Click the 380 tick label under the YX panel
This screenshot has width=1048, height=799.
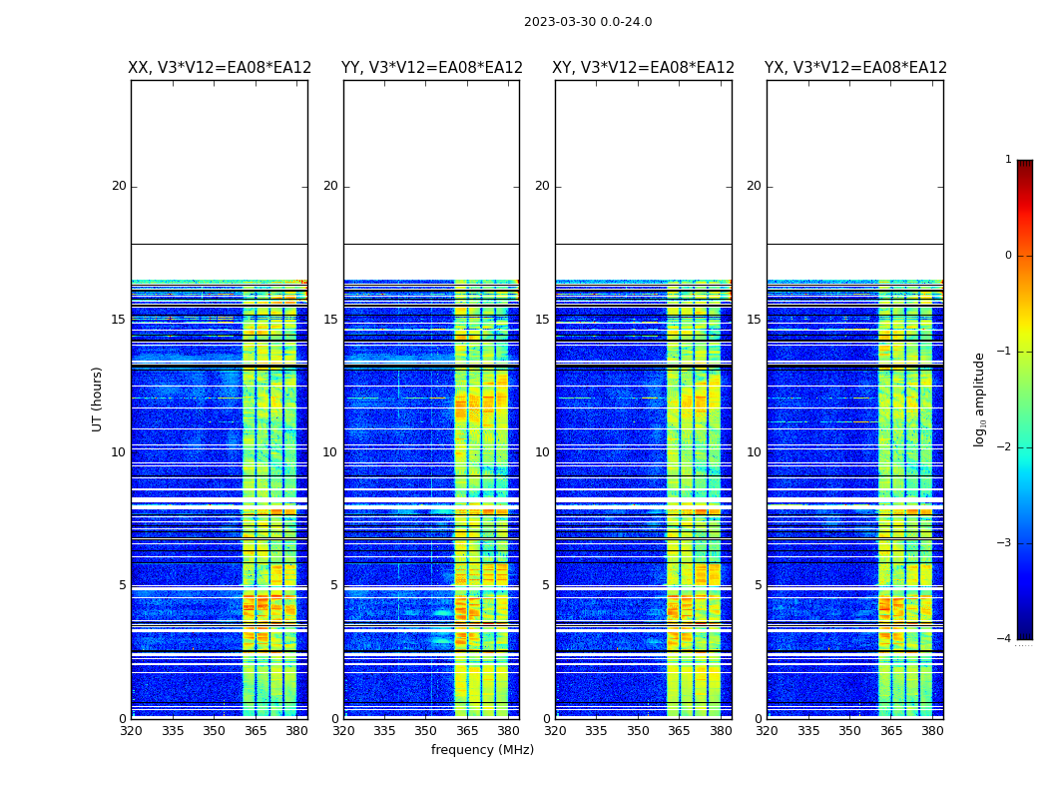(932, 731)
